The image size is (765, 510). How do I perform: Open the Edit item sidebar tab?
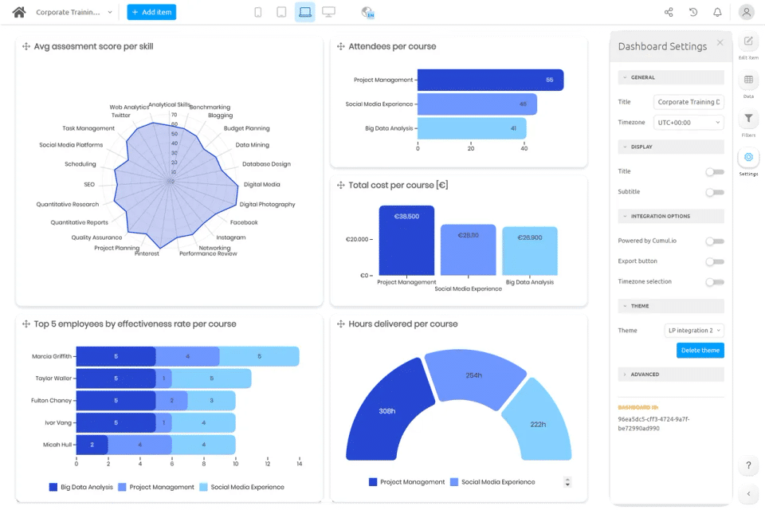point(748,46)
